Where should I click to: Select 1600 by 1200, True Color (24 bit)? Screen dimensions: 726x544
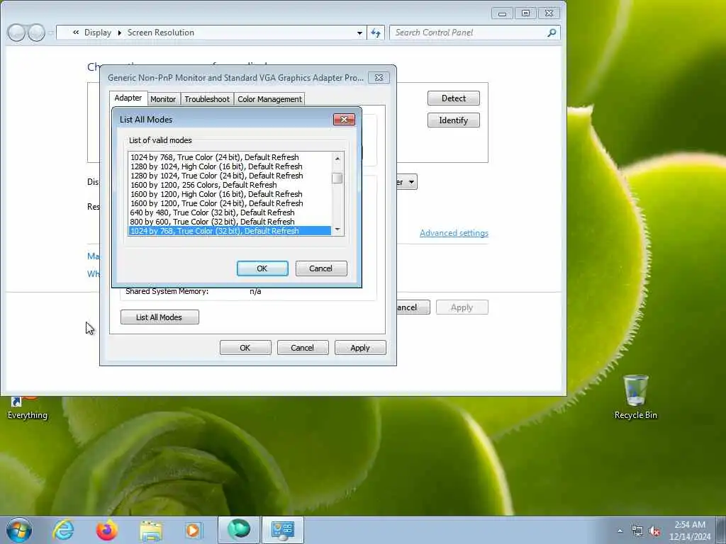230,203
